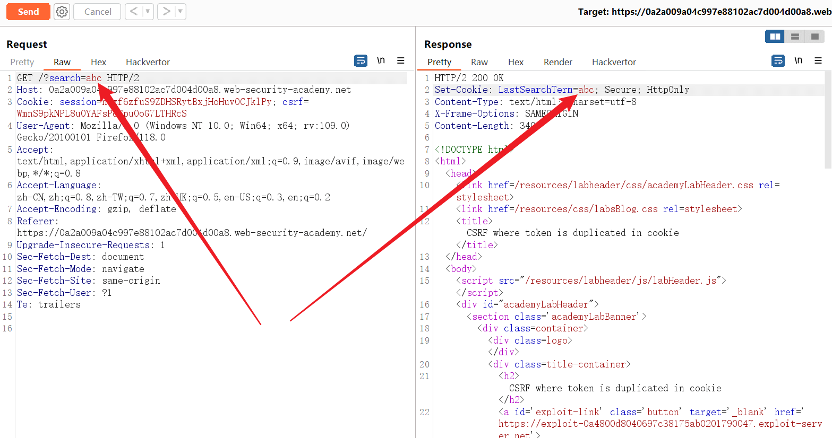Image resolution: width=832 pixels, height=438 pixels.
Task: Open the Request Hackvertor tab
Action: pyautogui.click(x=148, y=62)
